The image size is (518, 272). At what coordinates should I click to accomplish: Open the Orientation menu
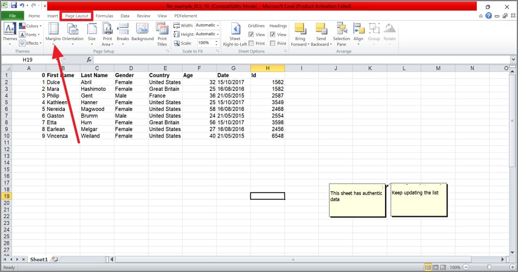73,34
